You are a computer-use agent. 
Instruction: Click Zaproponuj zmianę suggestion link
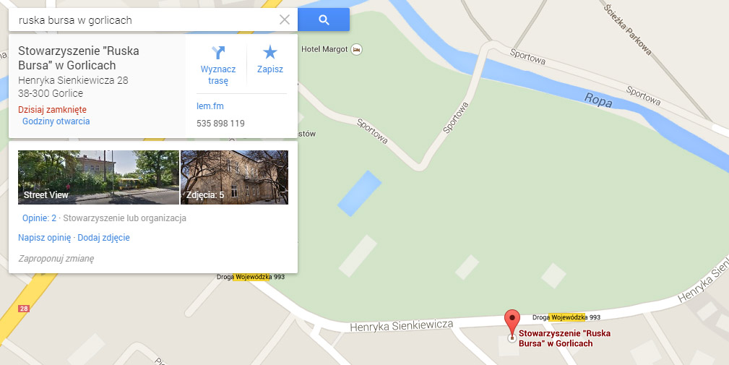(x=56, y=259)
